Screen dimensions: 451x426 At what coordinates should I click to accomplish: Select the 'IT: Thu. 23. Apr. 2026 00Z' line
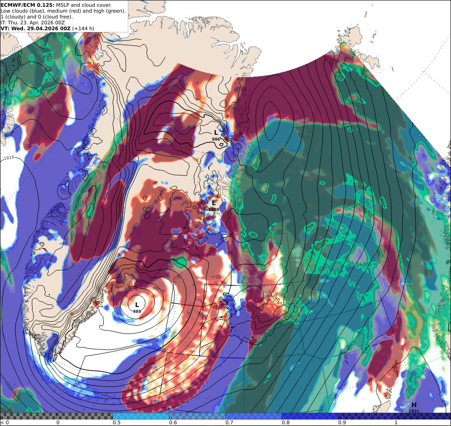tap(32, 23)
